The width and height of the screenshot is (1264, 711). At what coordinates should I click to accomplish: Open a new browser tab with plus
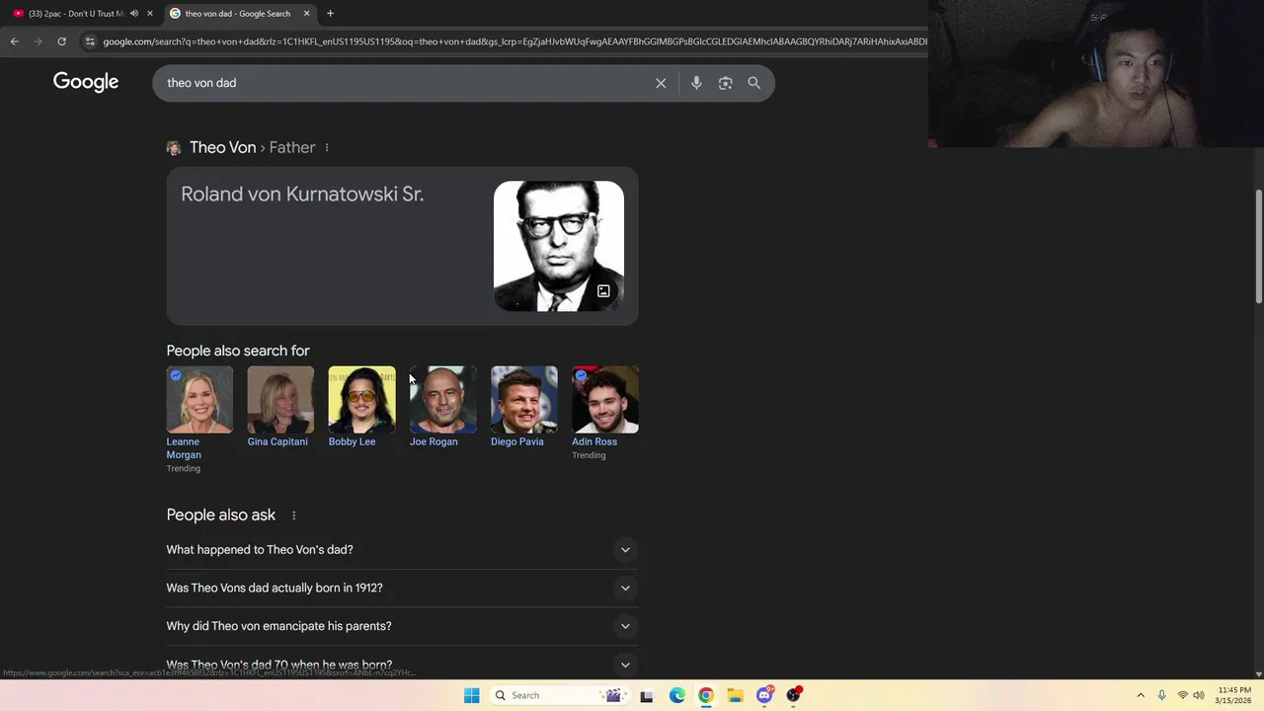(x=330, y=14)
